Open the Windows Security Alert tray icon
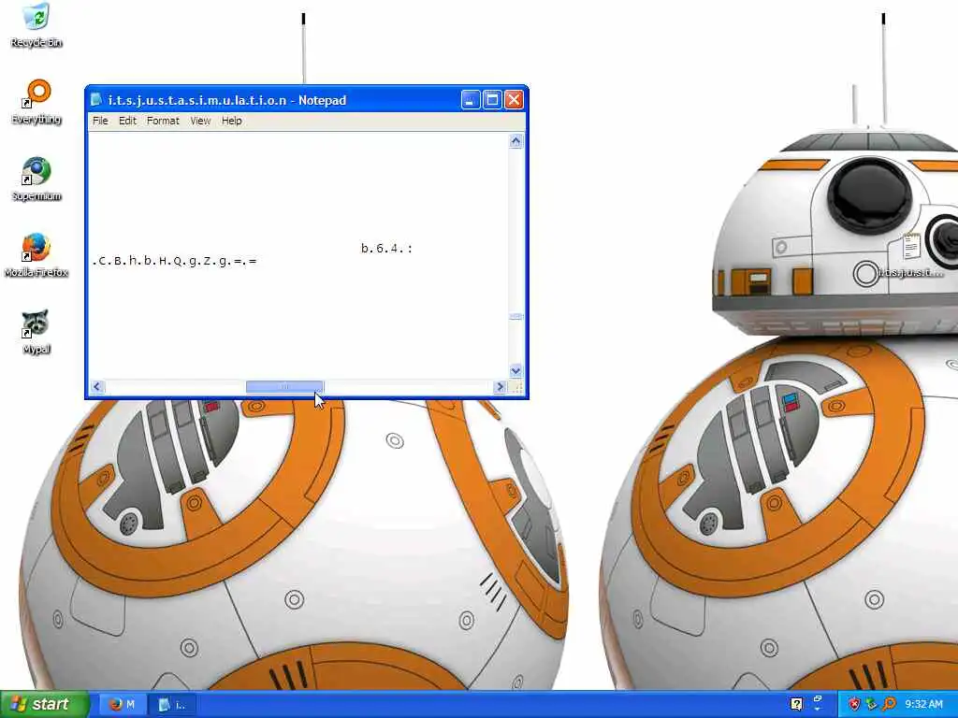 click(854, 704)
